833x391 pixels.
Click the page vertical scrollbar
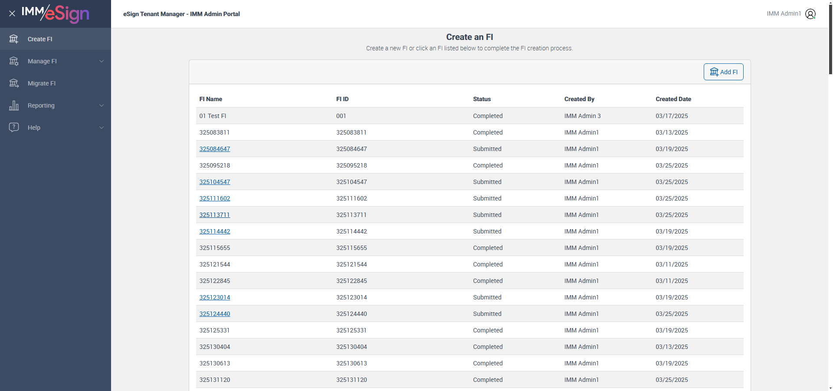coord(830,195)
